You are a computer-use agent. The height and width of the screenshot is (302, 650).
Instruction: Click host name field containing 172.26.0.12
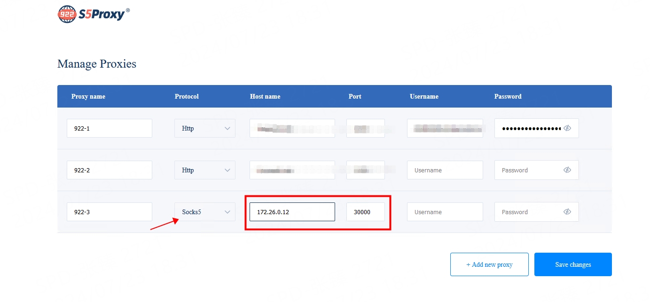point(292,212)
